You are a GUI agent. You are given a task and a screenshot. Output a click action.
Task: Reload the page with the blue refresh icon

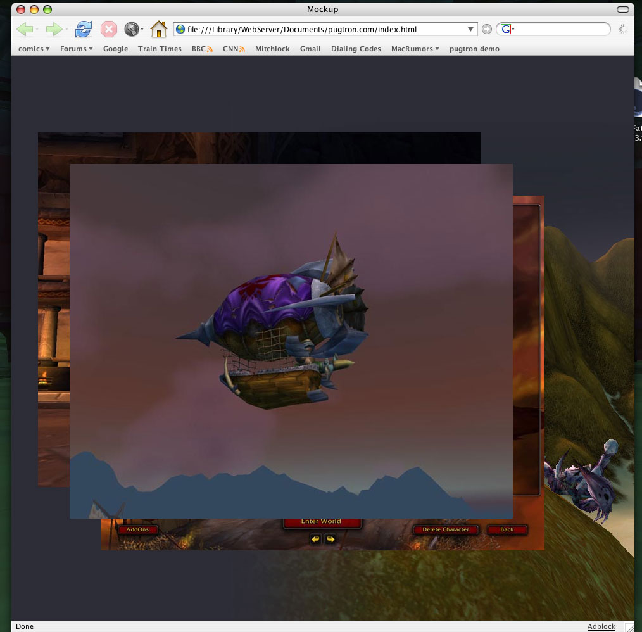click(x=83, y=29)
